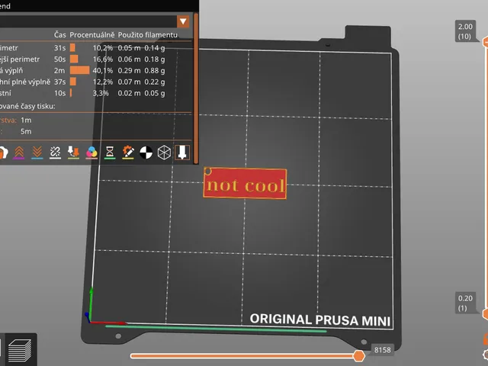Open legend view type dropdown arrow

coord(183,21)
